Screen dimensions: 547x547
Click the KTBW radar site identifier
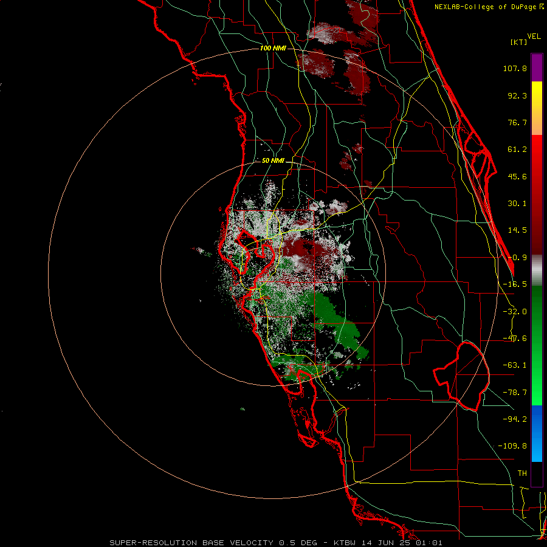tap(345, 543)
